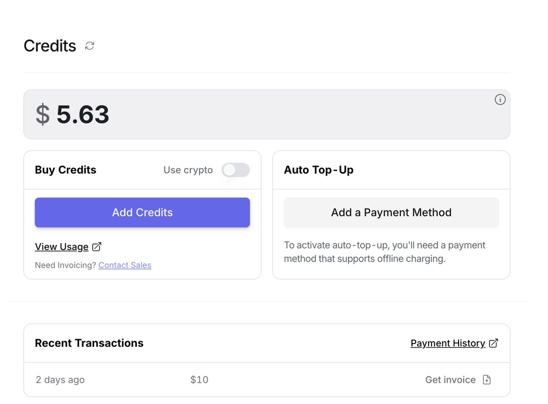The width and height of the screenshot is (548, 404).
Task: Click the external-link icon beside Payment History
Action: [494, 343]
